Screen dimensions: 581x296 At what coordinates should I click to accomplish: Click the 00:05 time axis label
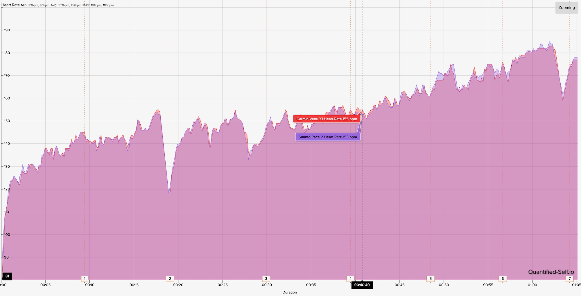46,285
